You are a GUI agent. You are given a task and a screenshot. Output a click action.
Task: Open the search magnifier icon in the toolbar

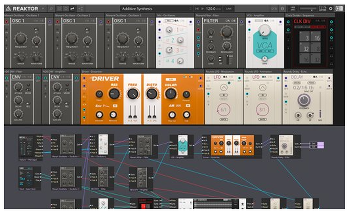point(52,8)
